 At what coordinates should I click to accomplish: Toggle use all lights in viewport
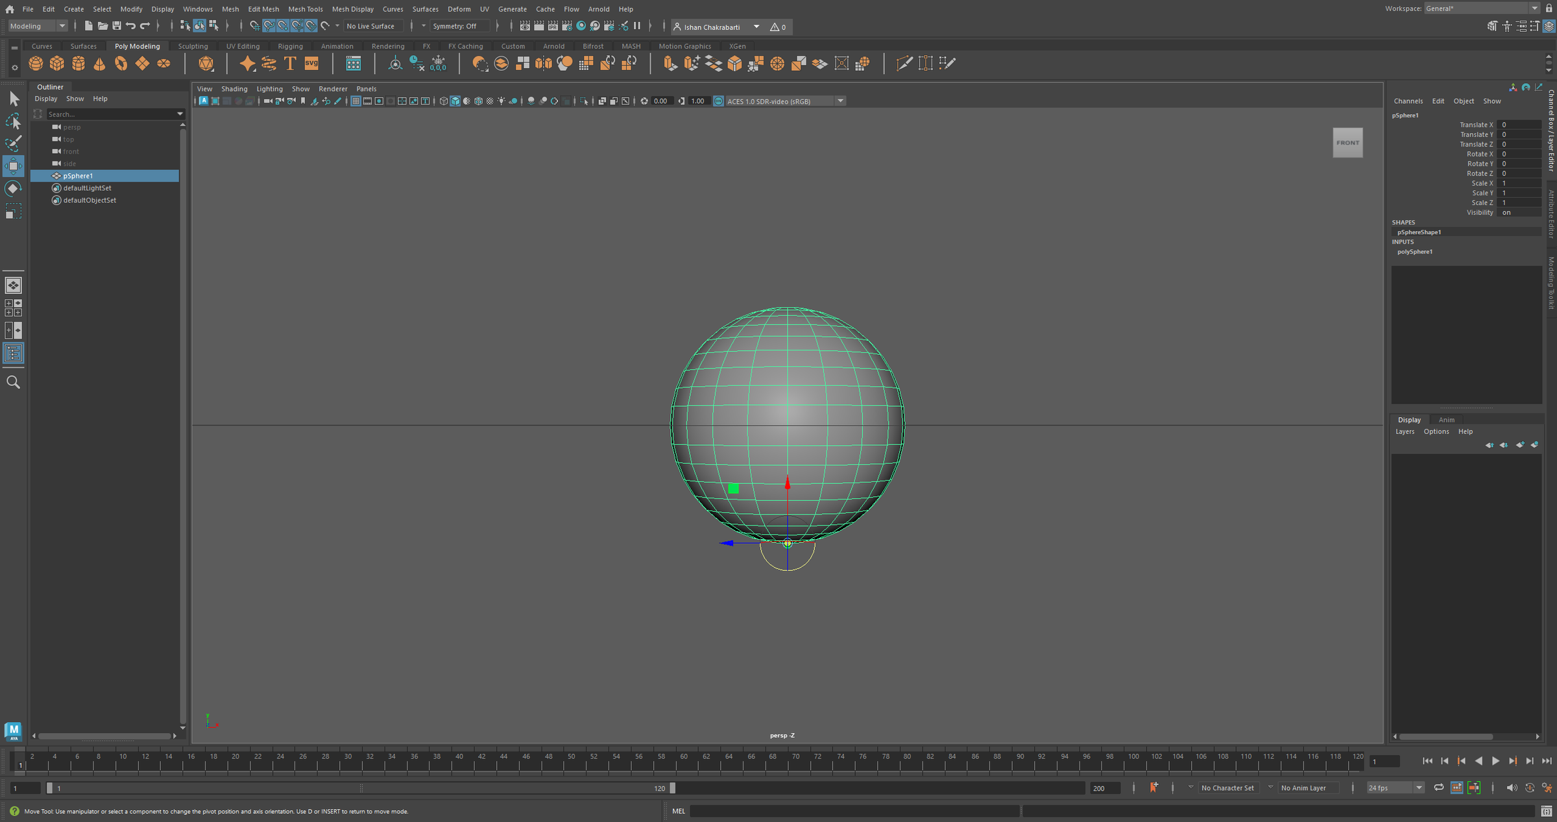pyautogui.click(x=501, y=101)
